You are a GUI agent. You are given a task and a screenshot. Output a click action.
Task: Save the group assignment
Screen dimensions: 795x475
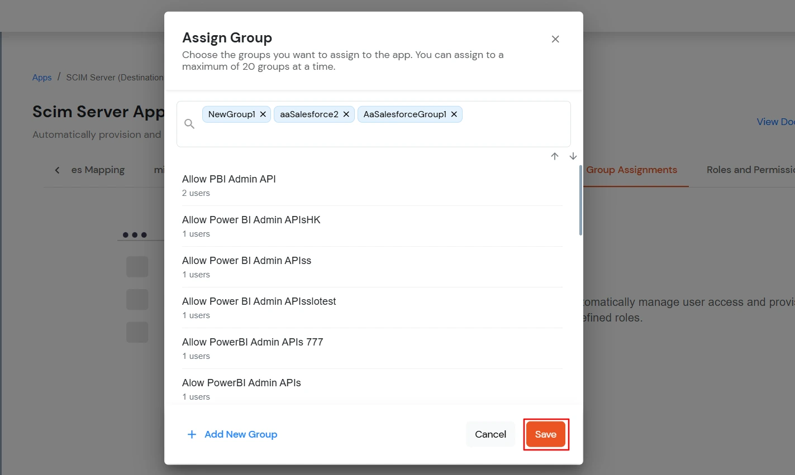pos(546,434)
